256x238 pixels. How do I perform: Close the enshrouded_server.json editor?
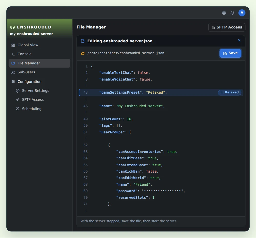[239, 40]
